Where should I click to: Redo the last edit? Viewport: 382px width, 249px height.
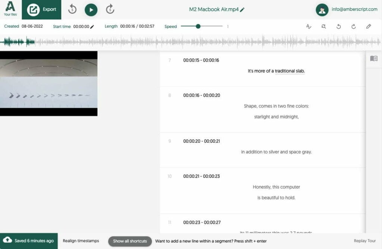(x=354, y=26)
